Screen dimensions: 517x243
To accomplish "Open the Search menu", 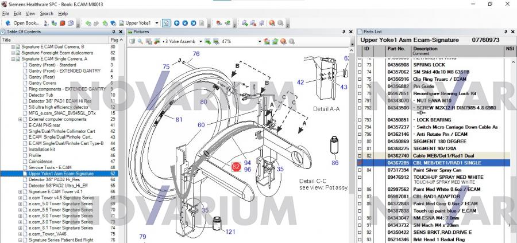I will click(47, 13).
